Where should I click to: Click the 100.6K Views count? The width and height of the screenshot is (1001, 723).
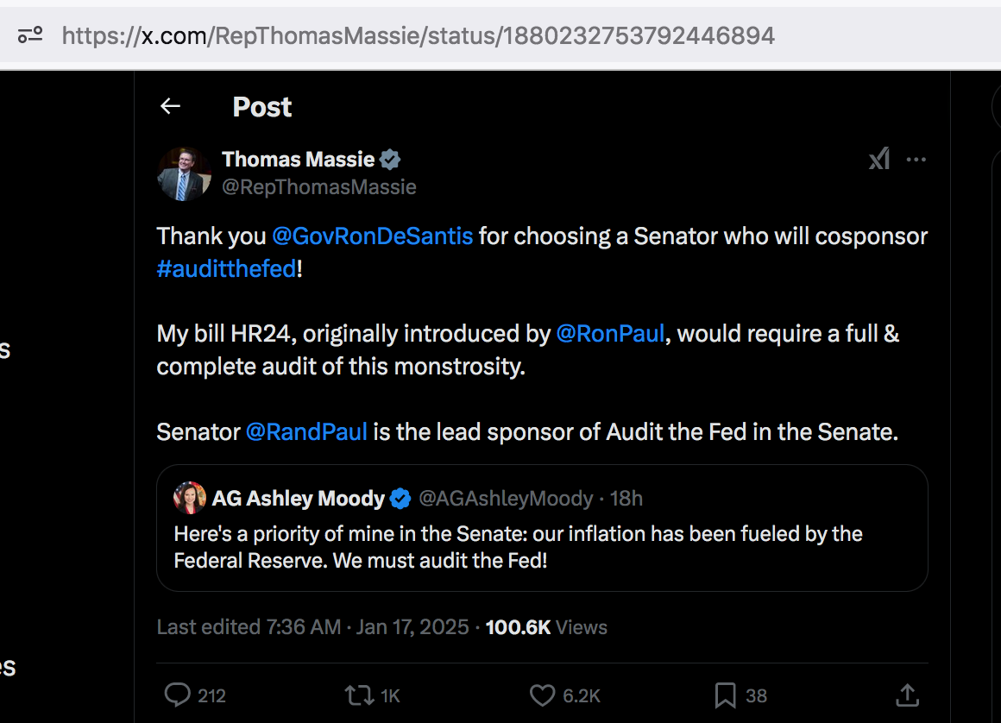click(x=546, y=627)
